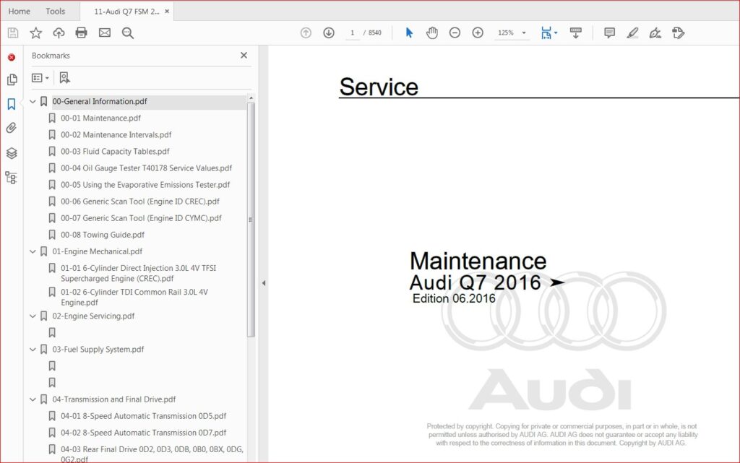Activate the selection arrow tool
The width and height of the screenshot is (740, 463).
[409, 33]
